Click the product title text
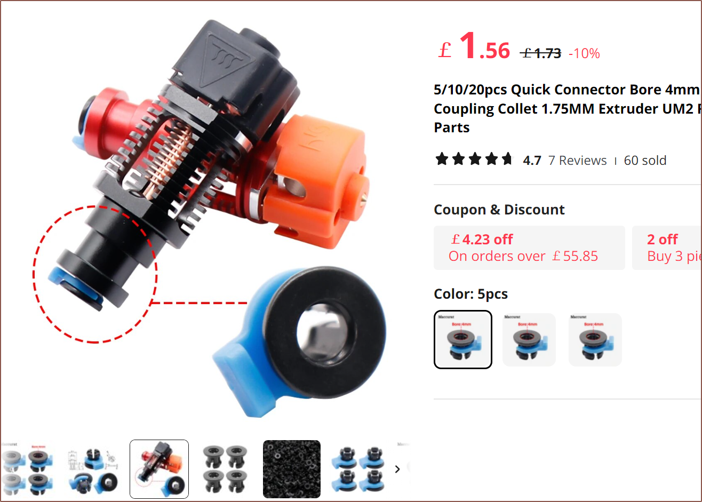The height and width of the screenshot is (502, 702). (568, 108)
